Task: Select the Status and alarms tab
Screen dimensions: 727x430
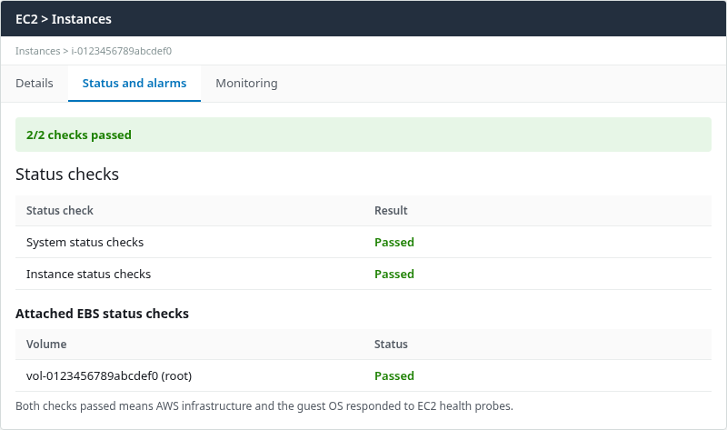Action: point(134,84)
